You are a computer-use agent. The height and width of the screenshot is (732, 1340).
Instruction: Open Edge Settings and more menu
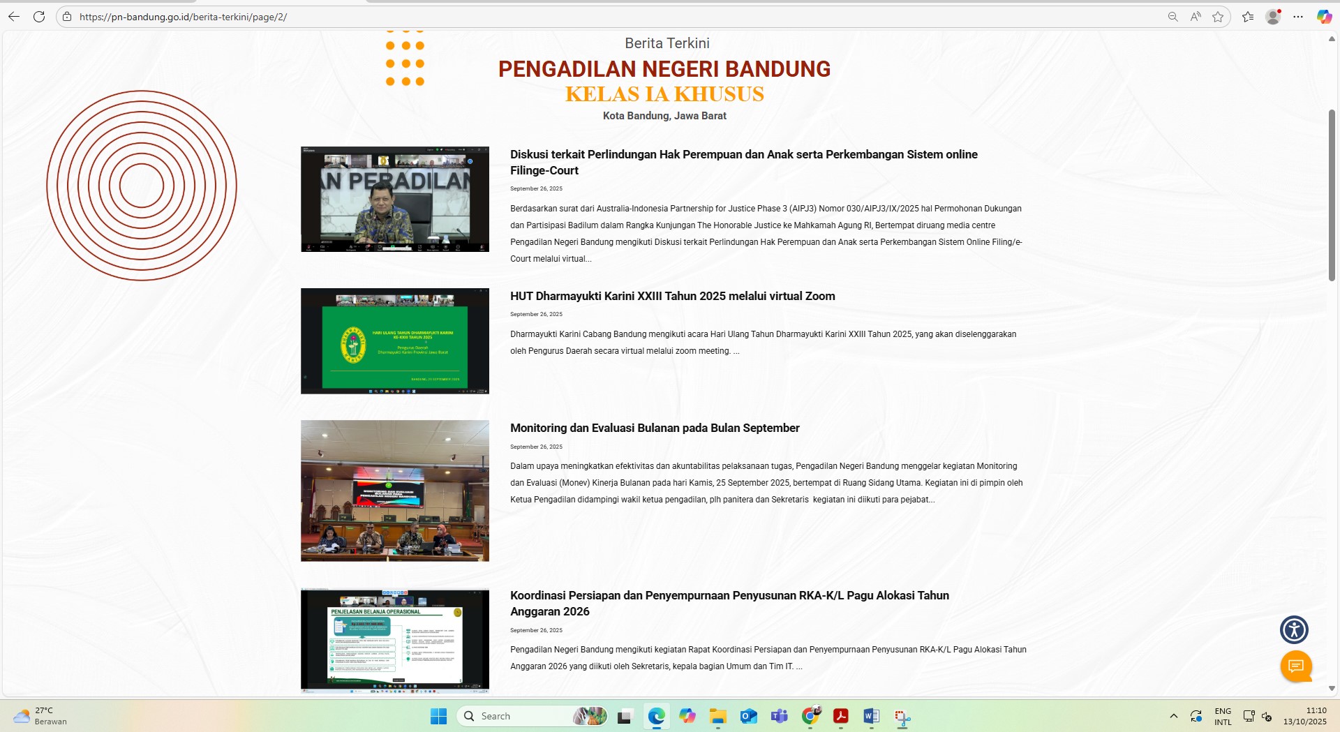(1298, 17)
